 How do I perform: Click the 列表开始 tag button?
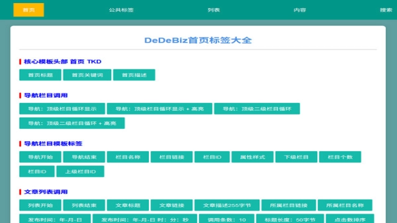tap(40, 205)
